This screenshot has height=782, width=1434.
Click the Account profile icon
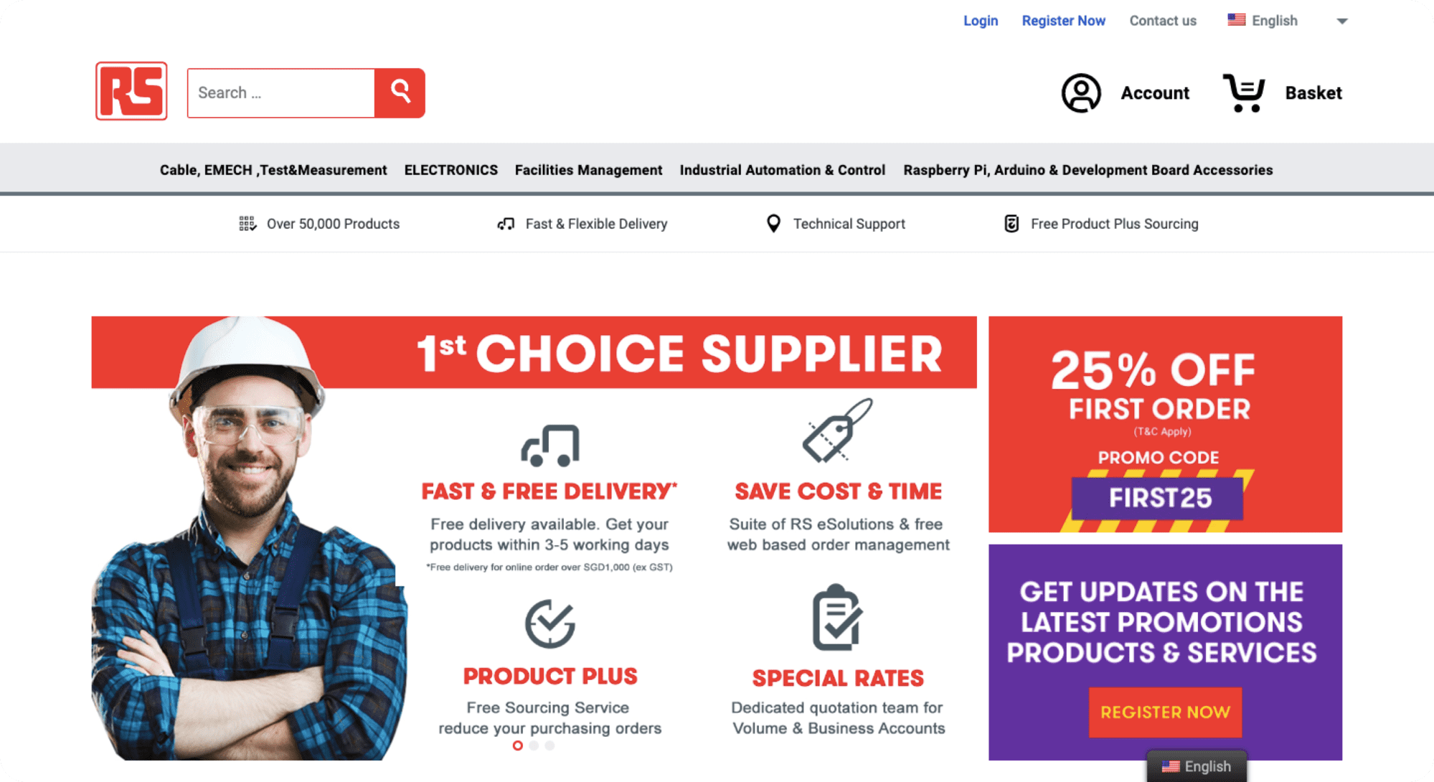tap(1079, 93)
